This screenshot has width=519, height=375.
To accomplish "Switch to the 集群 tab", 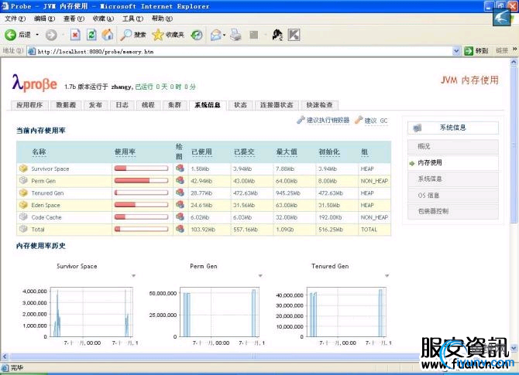I will [175, 105].
